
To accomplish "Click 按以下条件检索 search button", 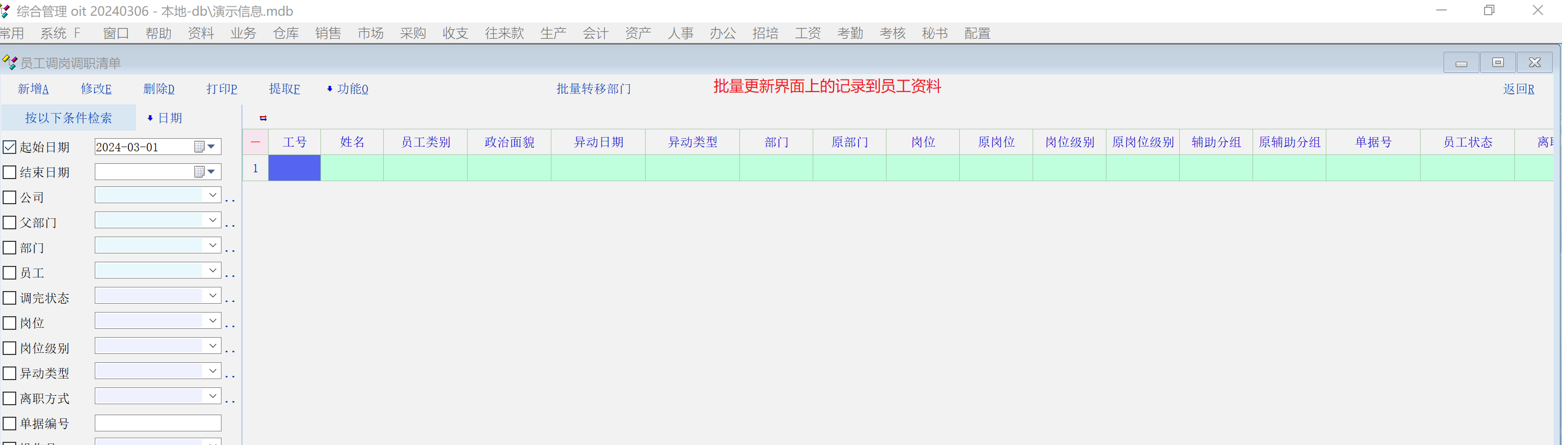I will (x=68, y=118).
